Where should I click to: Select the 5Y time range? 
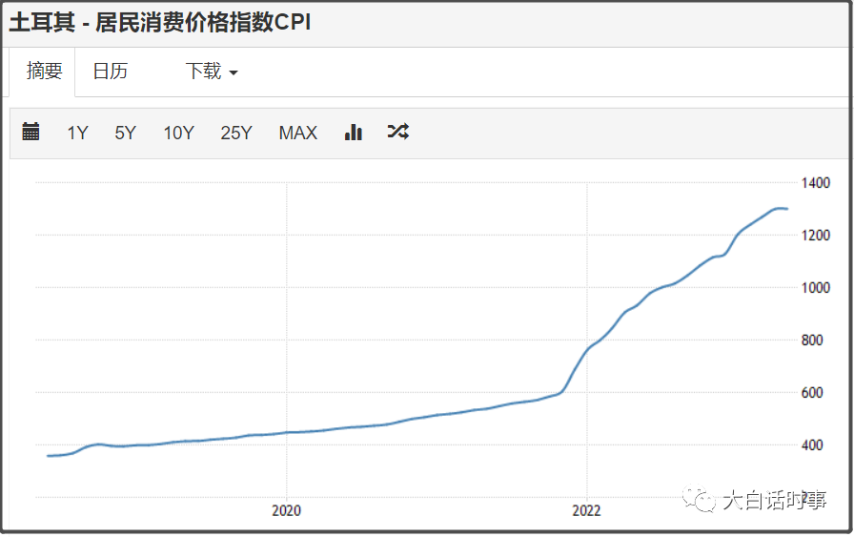pos(125,133)
